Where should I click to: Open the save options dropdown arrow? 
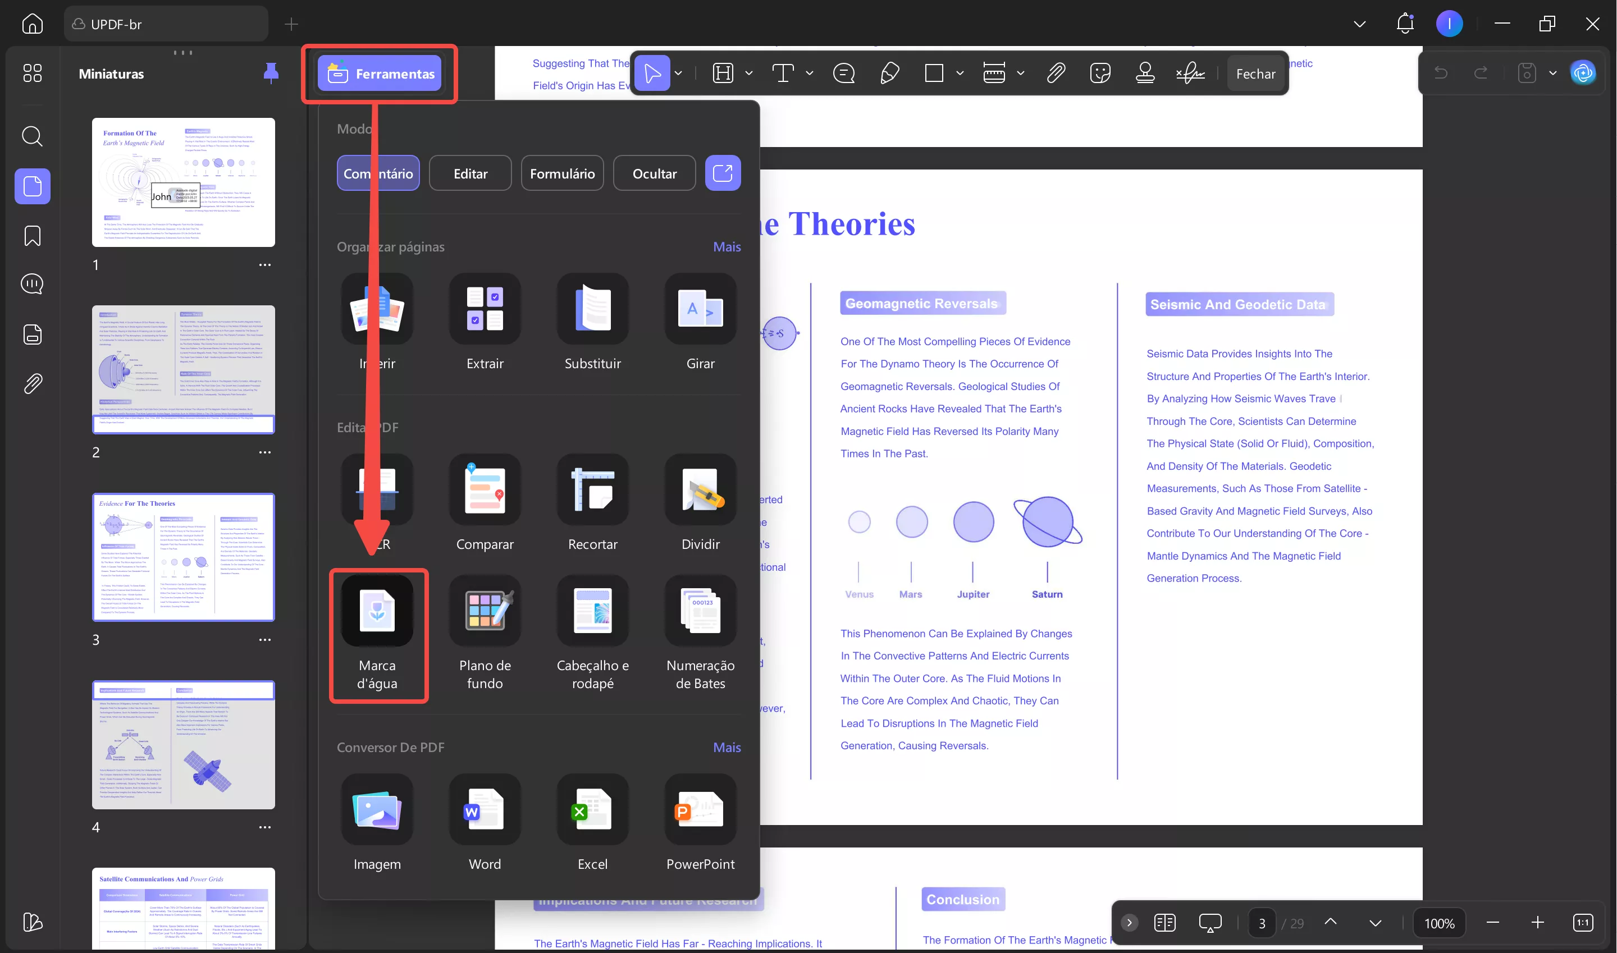[x=1553, y=73]
